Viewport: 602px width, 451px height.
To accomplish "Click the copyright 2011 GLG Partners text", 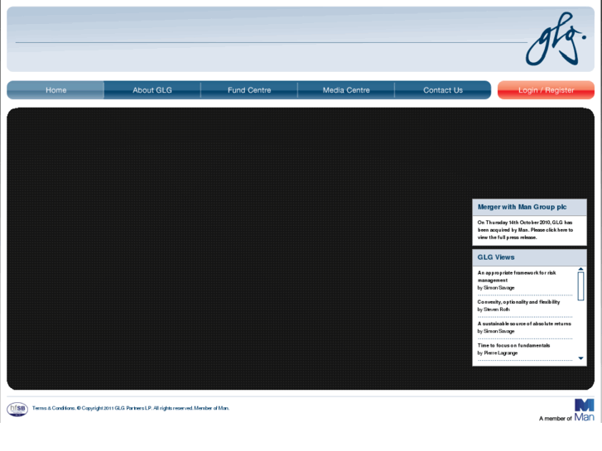I will 114,408.
